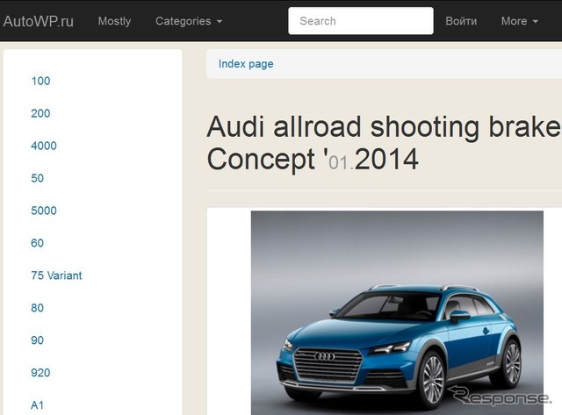562x415 pixels.
Task: Click the Audi allroad shooting brake heading
Action: 385,143
